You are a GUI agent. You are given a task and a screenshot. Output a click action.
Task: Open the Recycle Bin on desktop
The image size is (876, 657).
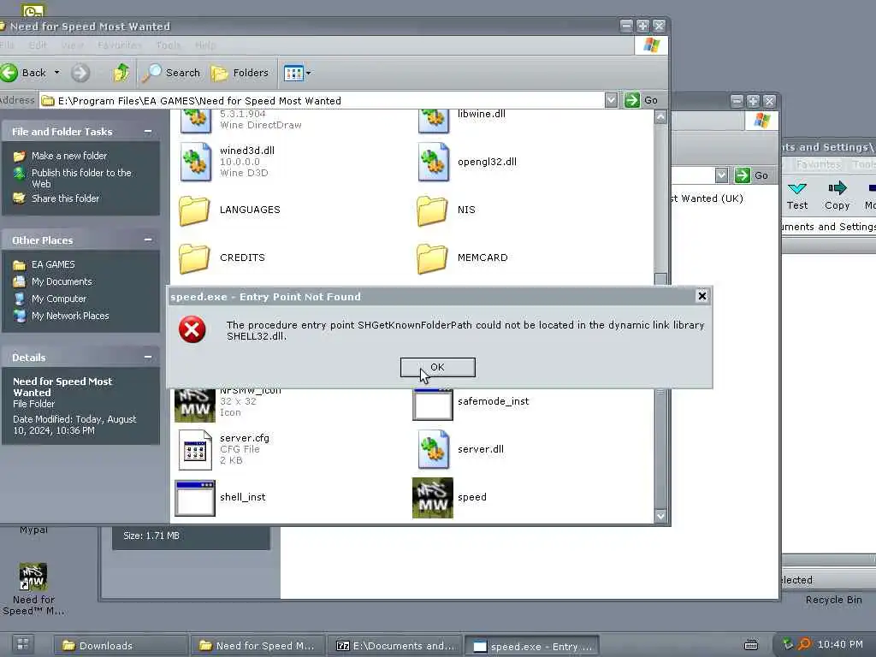coord(833,600)
